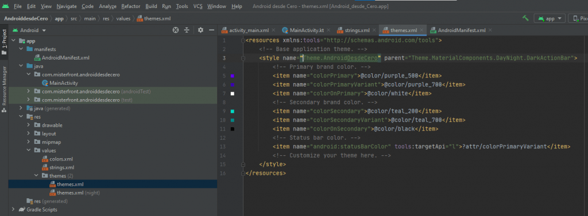Expand the androidTest package node
Viewport: 588px width, 216px height.
(29, 91)
